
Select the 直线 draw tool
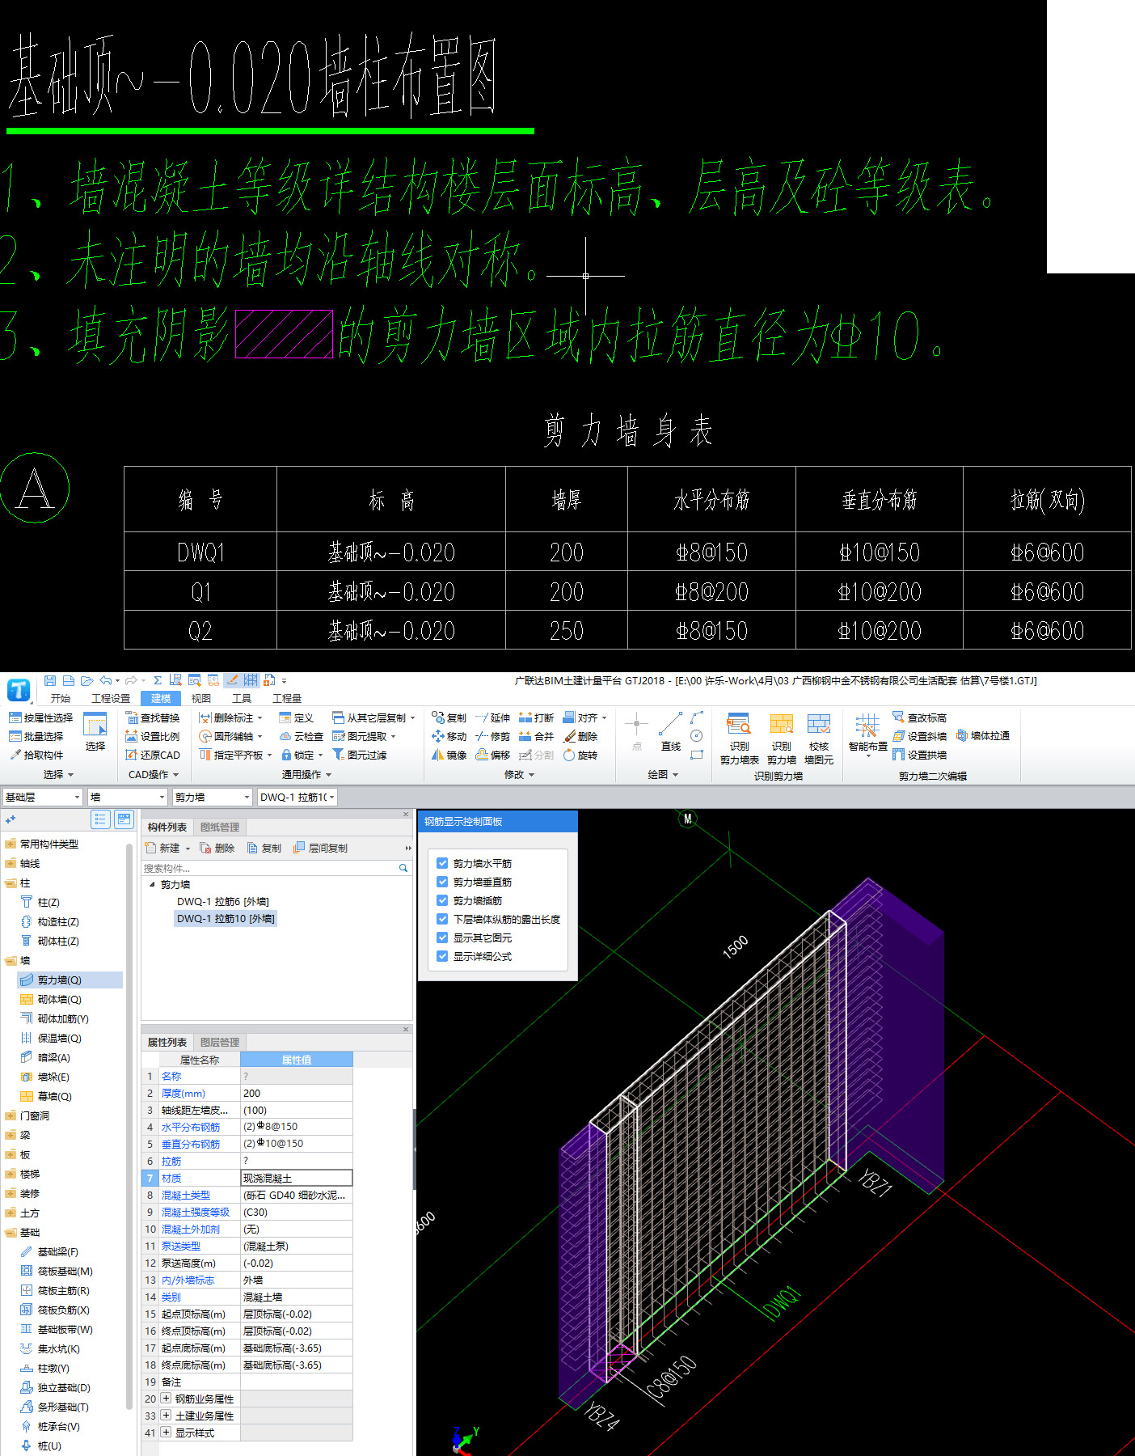[x=670, y=732]
